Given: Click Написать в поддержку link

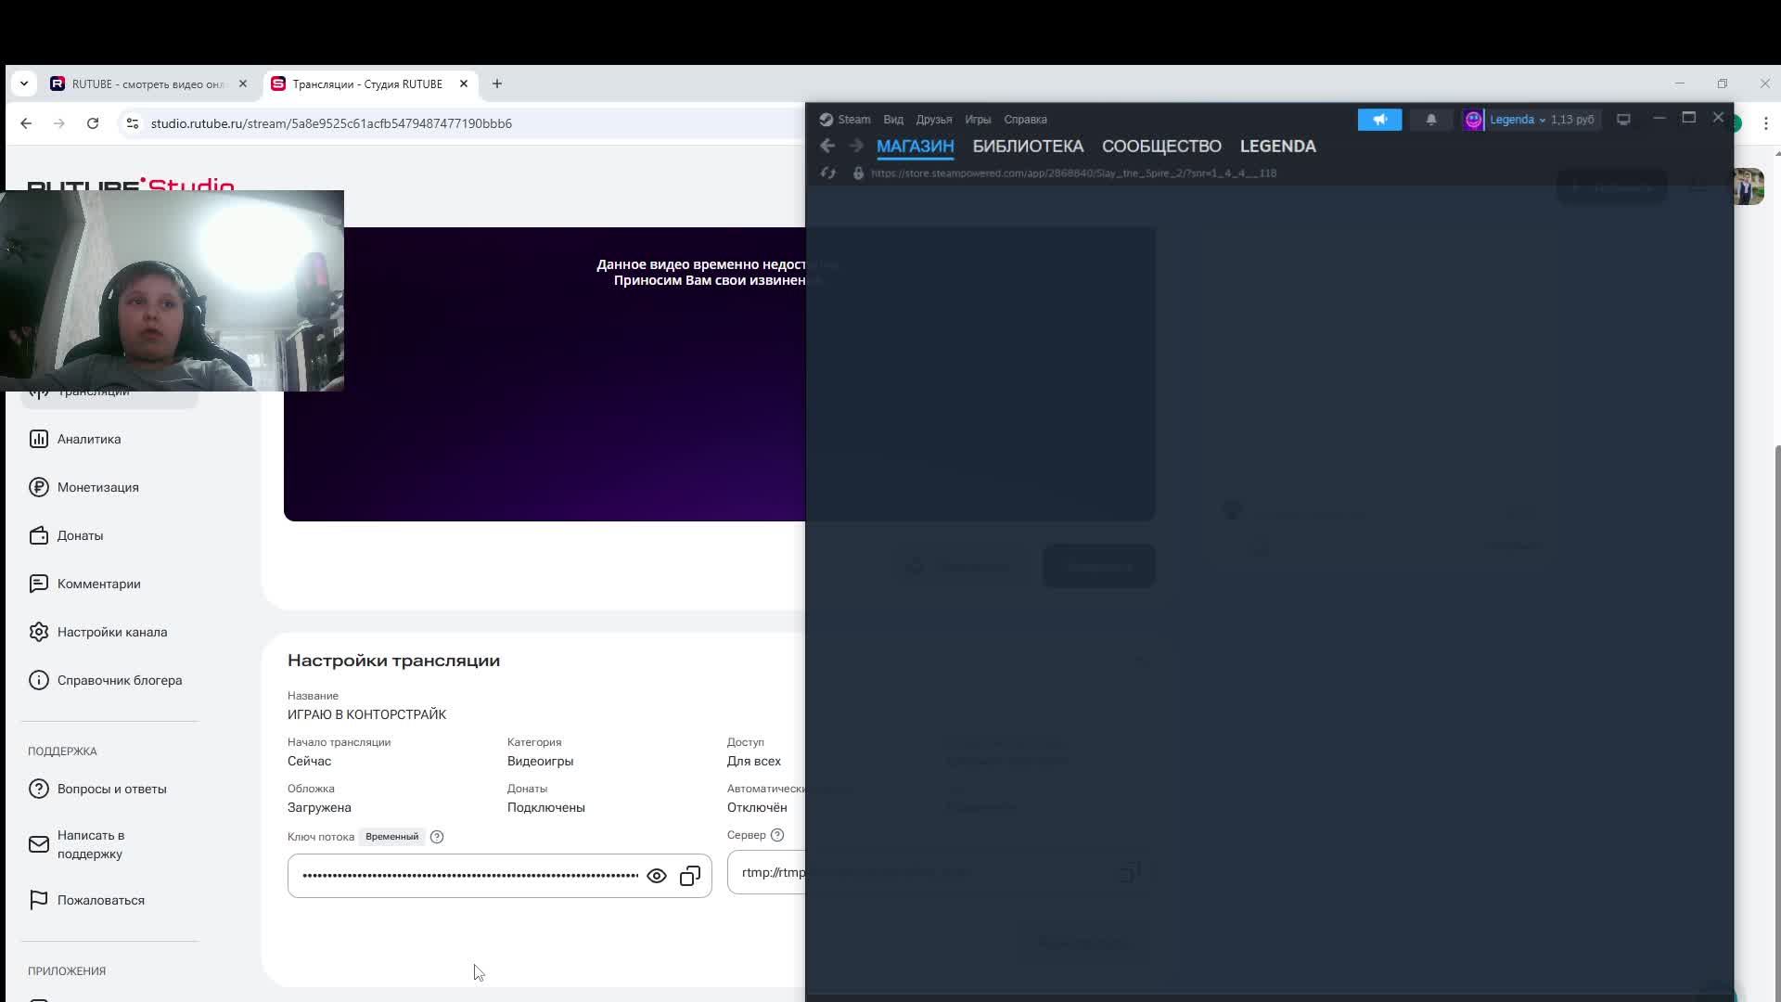Looking at the screenshot, I should click(x=90, y=844).
